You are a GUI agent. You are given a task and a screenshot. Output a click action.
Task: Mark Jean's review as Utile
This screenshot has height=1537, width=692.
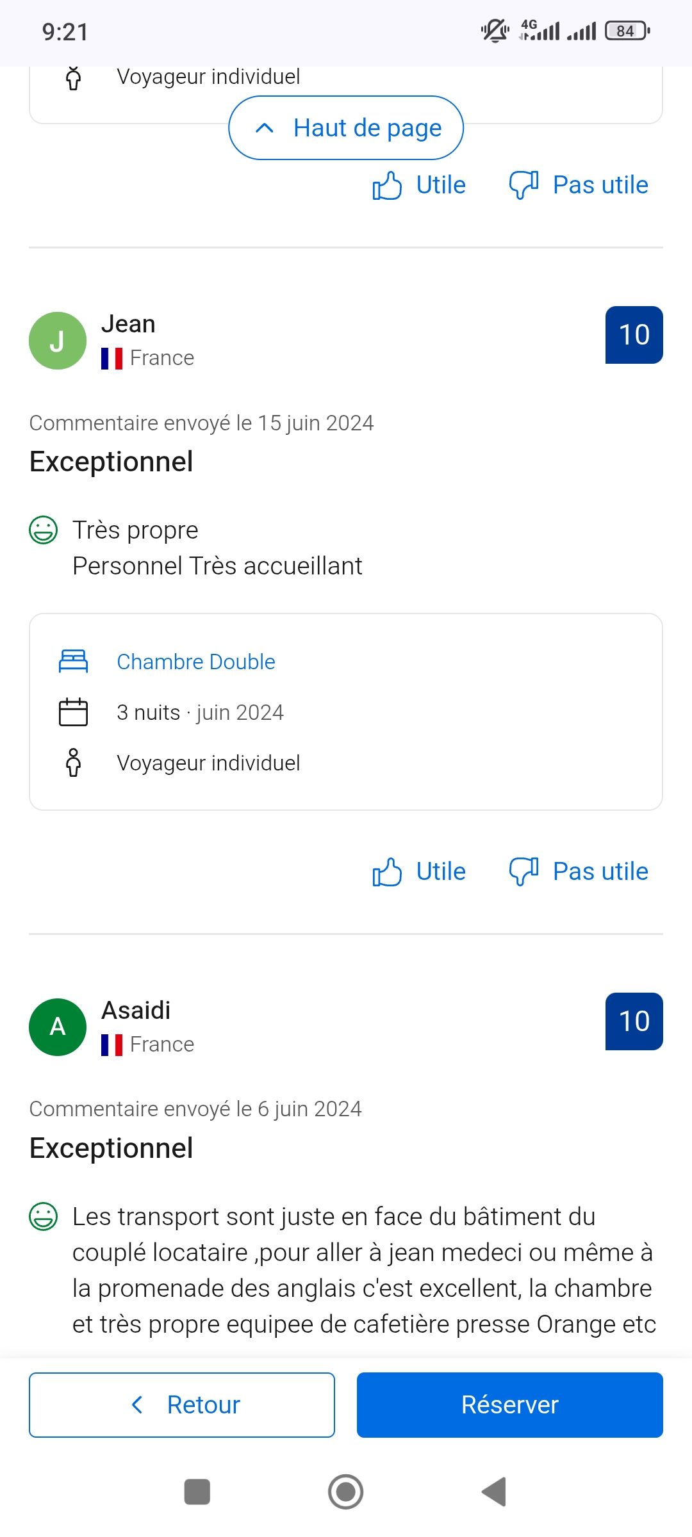(x=441, y=872)
